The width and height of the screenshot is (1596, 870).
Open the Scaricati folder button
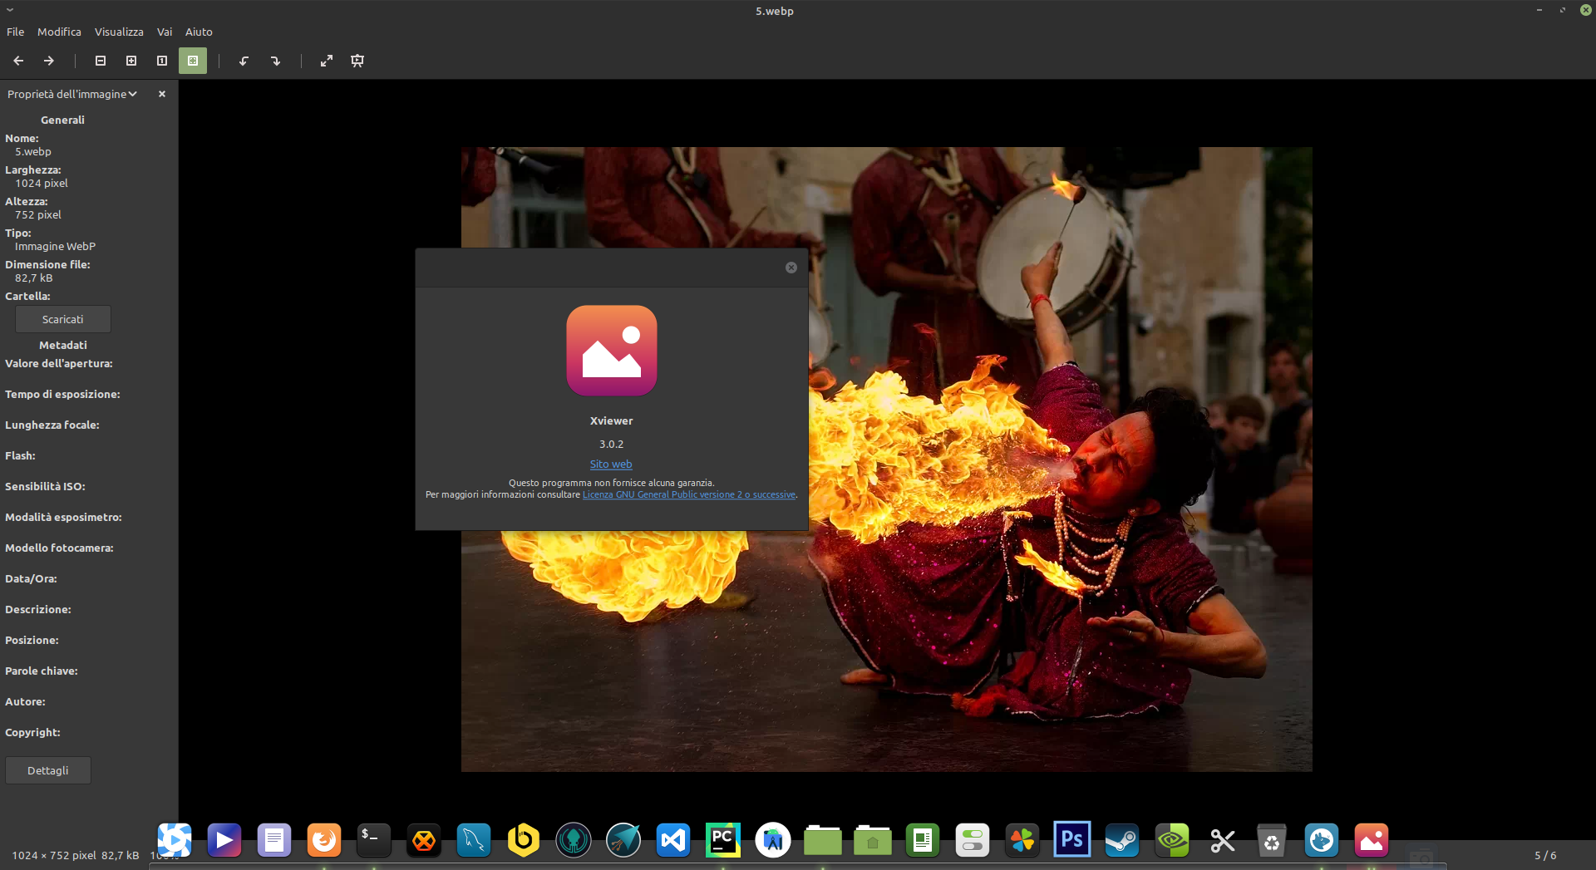tap(62, 319)
